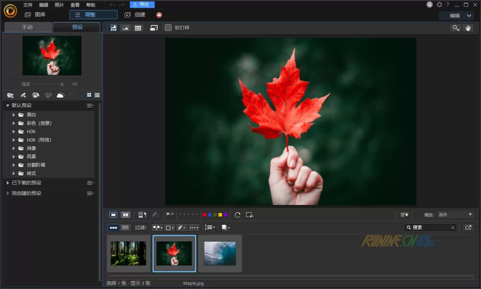481x289 pixels.
Task: Apply the red color label swatch
Action: pyautogui.click(x=204, y=215)
